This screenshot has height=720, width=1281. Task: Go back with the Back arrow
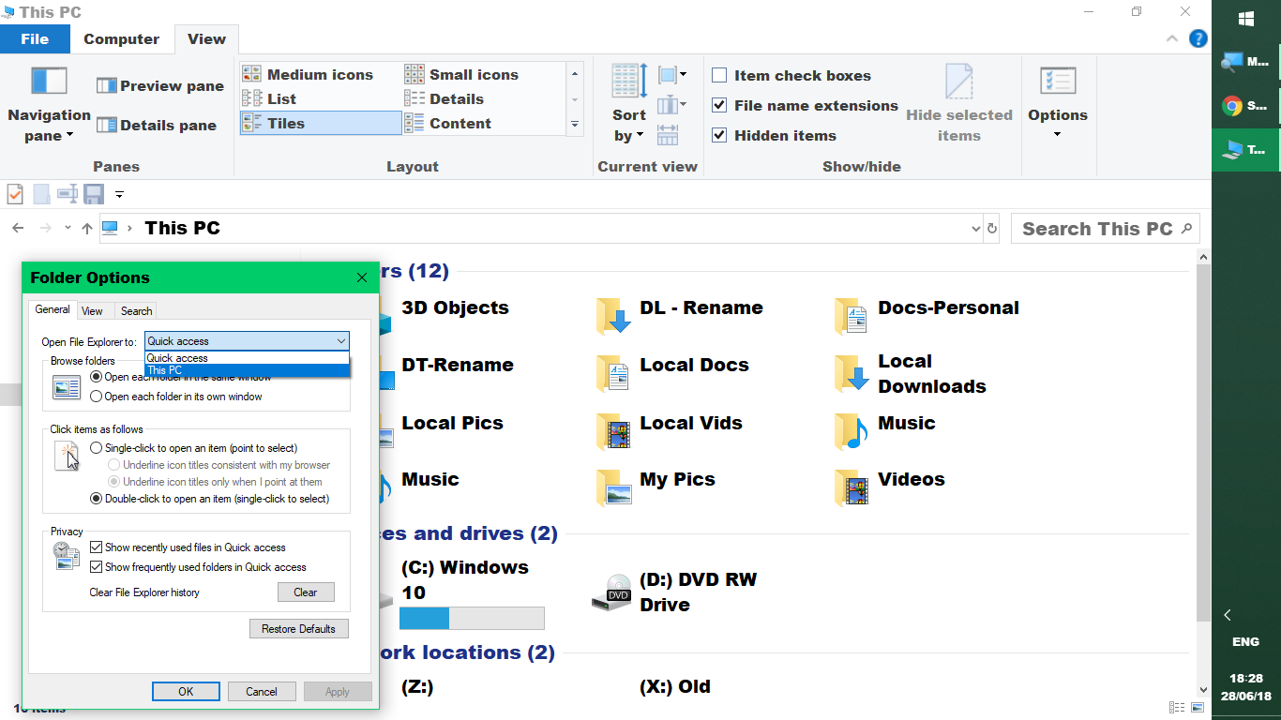[x=18, y=228]
